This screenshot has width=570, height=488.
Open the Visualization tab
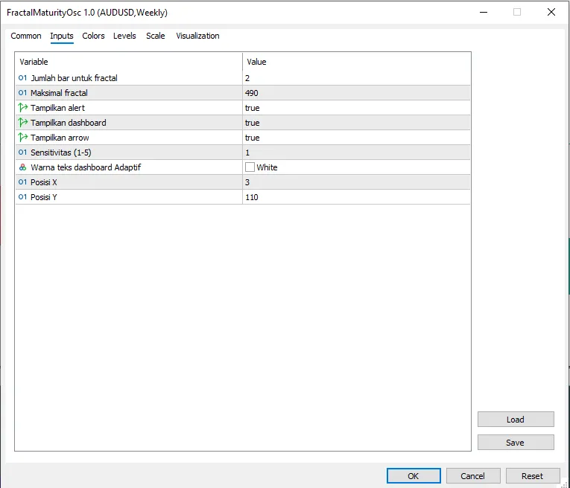point(197,36)
